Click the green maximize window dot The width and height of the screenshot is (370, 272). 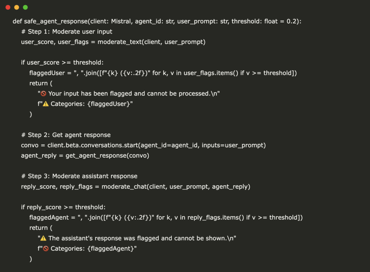[x=25, y=7]
